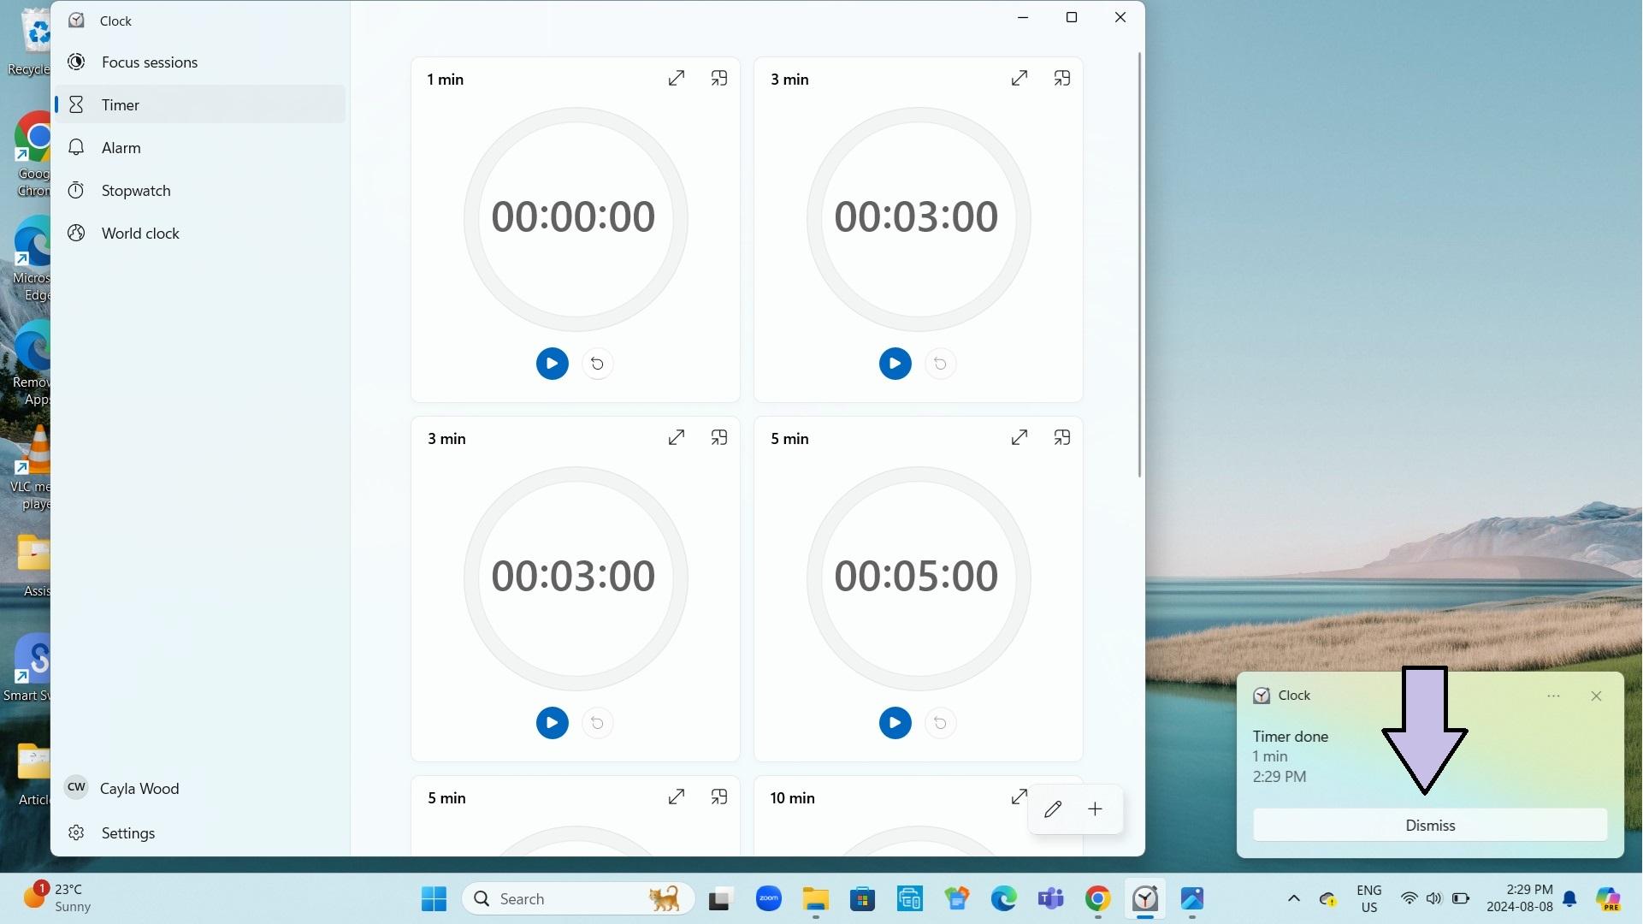The image size is (1643, 924).
Task: Keep the top-right 3 min timer on top
Action: [1062, 79]
